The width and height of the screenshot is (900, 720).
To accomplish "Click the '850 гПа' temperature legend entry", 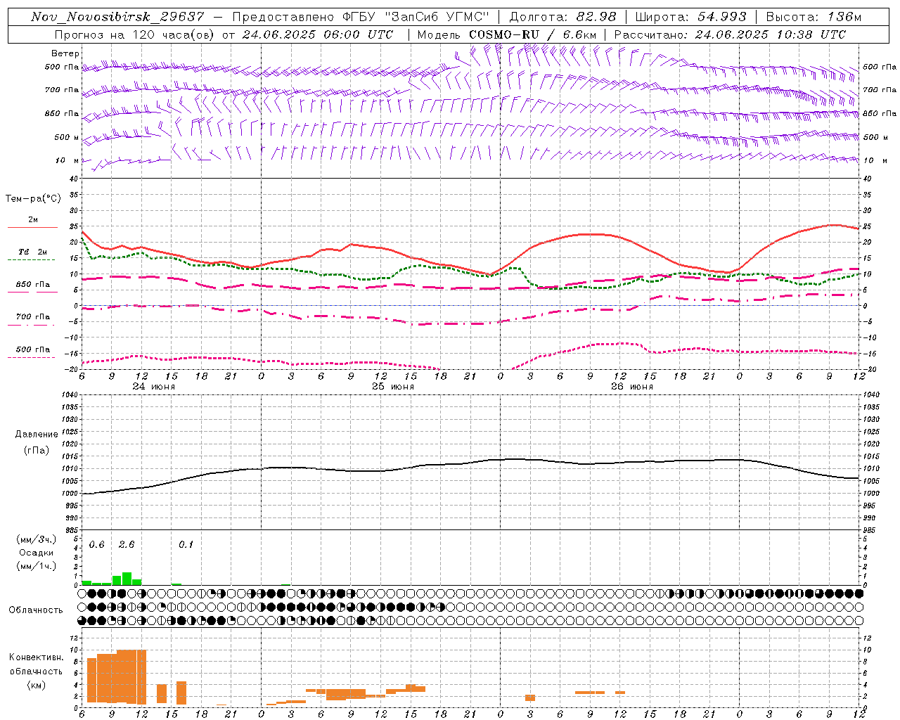I will pyautogui.click(x=33, y=284).
